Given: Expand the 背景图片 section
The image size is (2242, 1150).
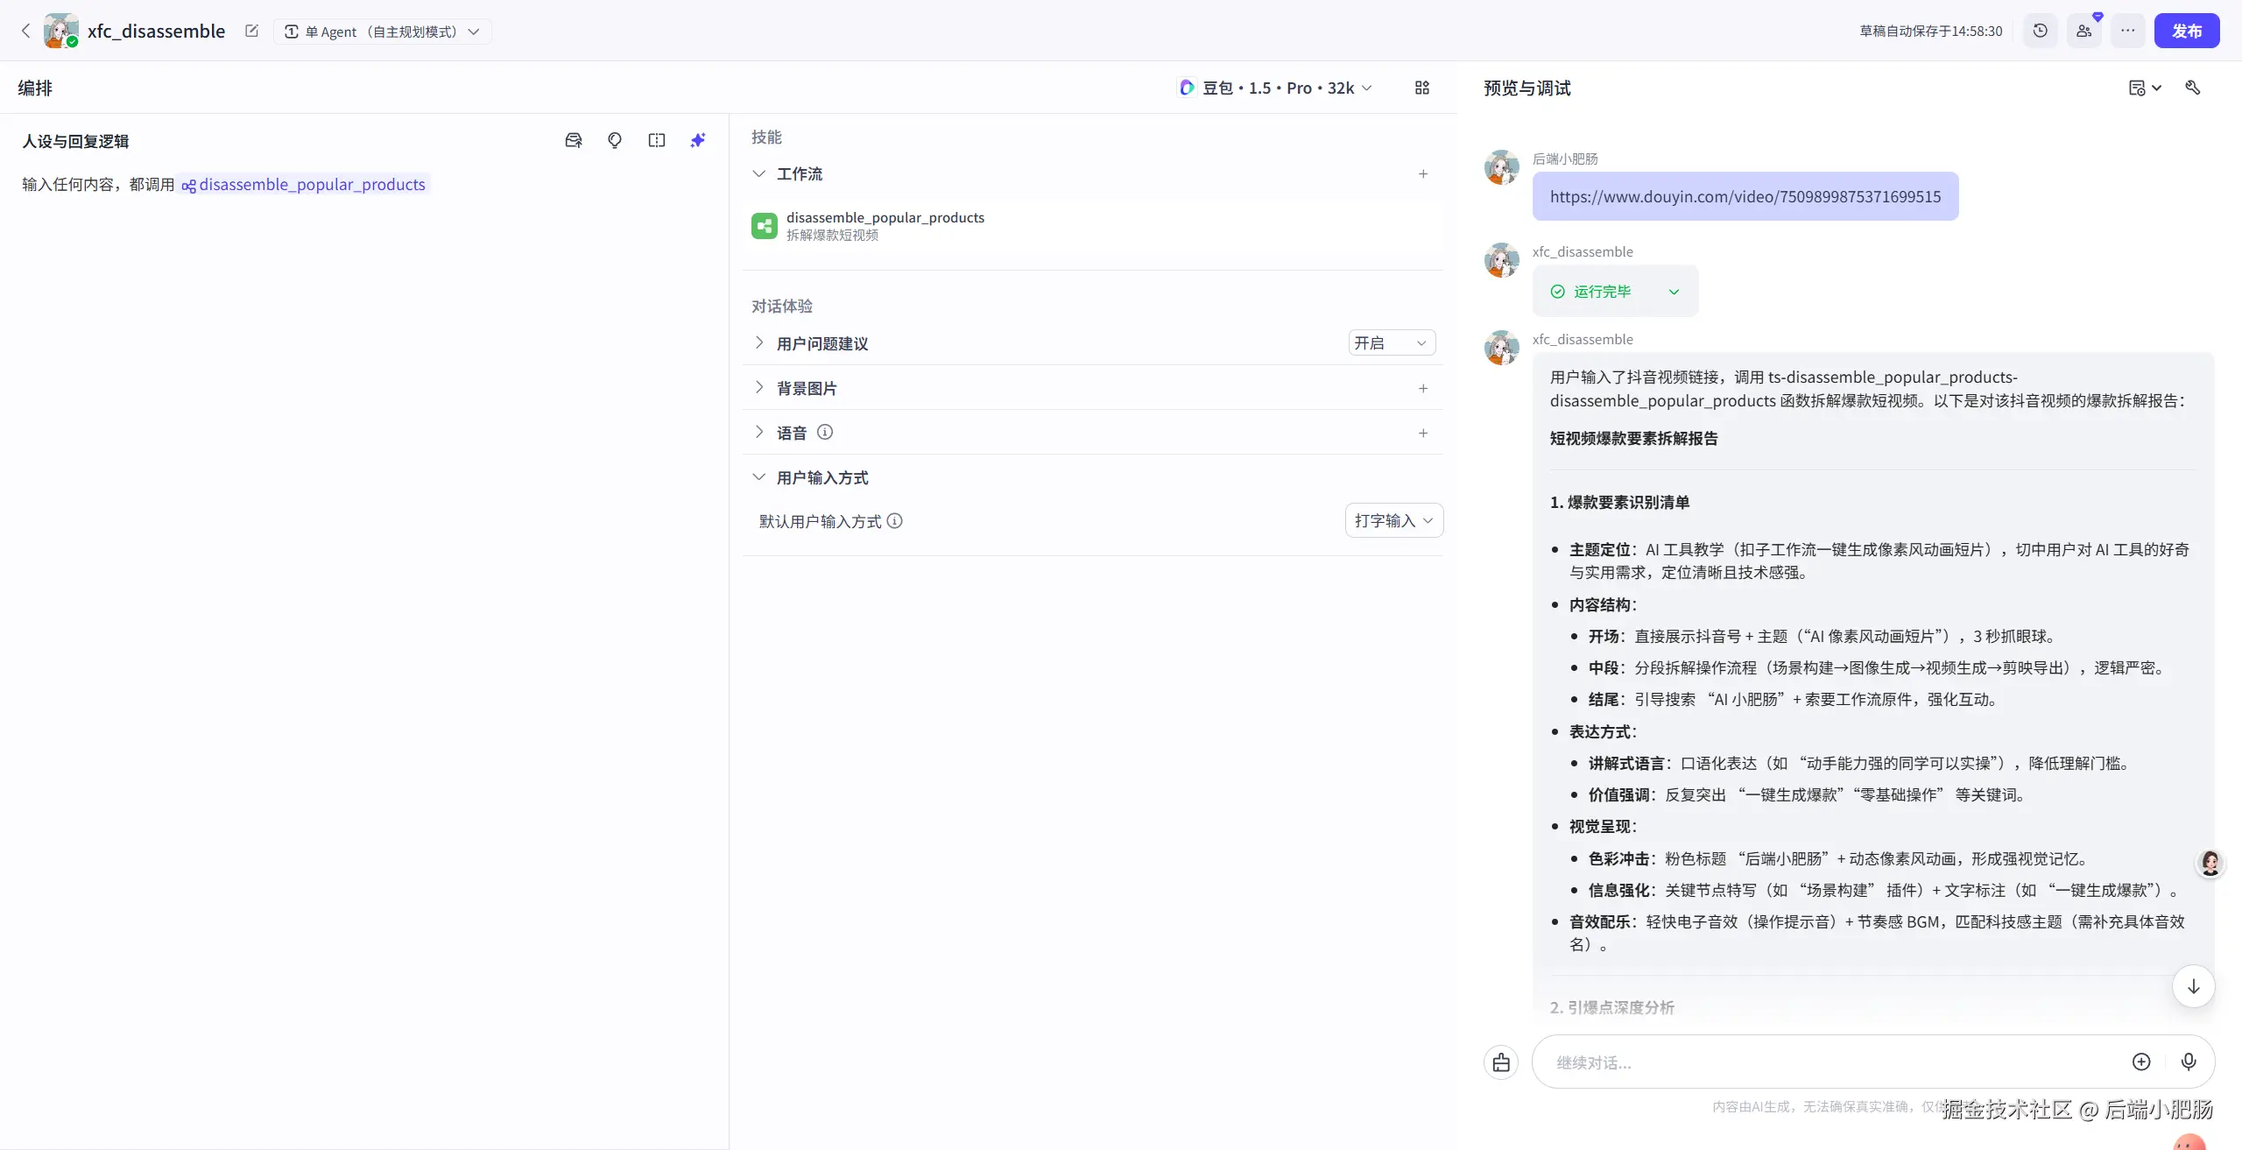Looking at the screenshot, I should [x=759, y=388].
